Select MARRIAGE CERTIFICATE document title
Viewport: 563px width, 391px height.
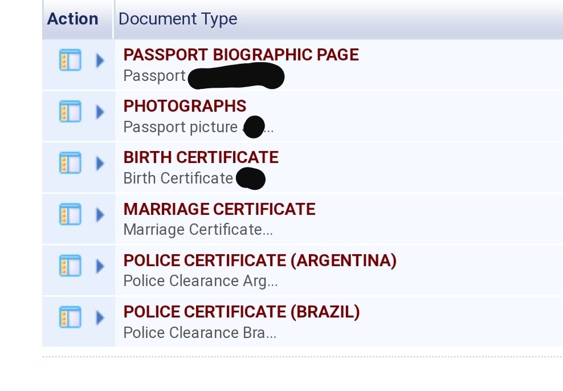click(219, 209)
